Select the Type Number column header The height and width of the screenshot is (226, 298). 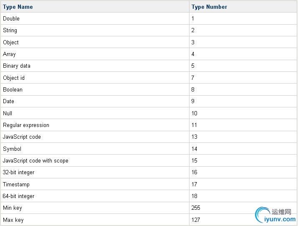209,7
